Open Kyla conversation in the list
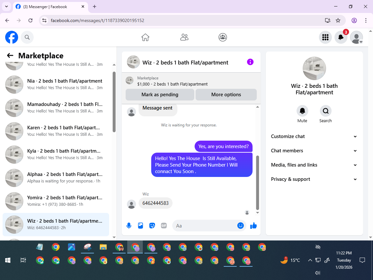Image resolution: width=373 pixels, height=280 pixels. (56, 154)
